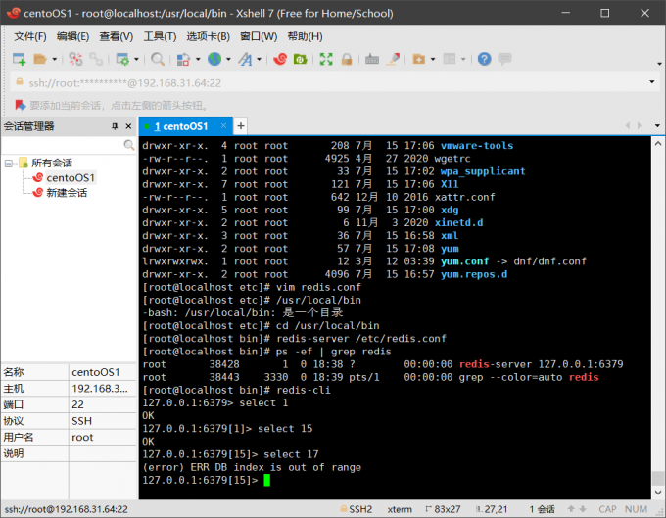This screenshot has width=666, height=518.
Task: Open the sessions folder icon
Action: click(40, 59)
